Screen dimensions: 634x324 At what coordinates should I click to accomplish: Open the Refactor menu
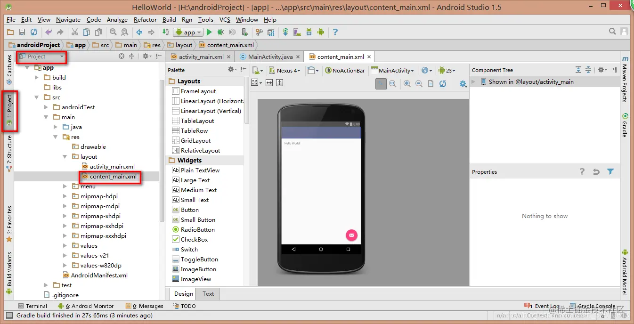(145, 20)
